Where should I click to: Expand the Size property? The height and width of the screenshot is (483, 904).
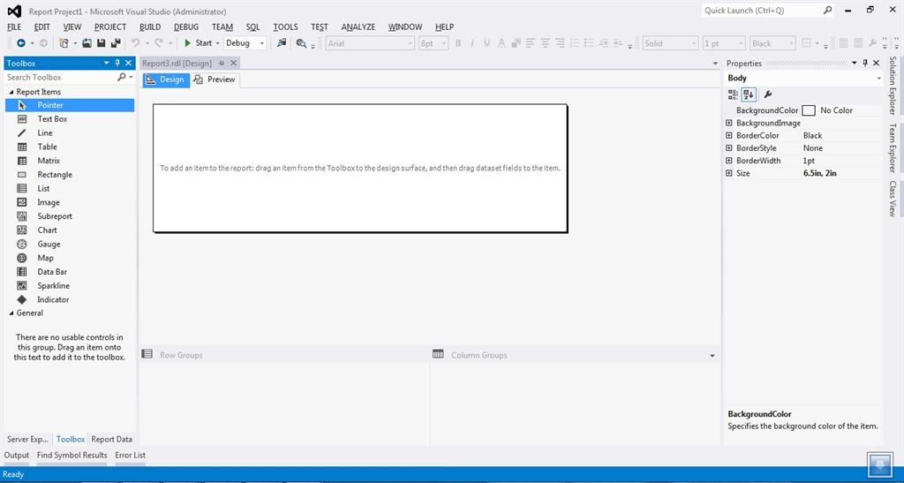(x=728, y=173)
